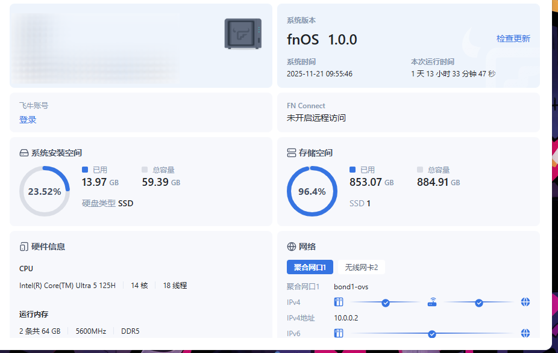Click the 14 核 core count
Screen dimensions: 558x353
click(139, 286)
